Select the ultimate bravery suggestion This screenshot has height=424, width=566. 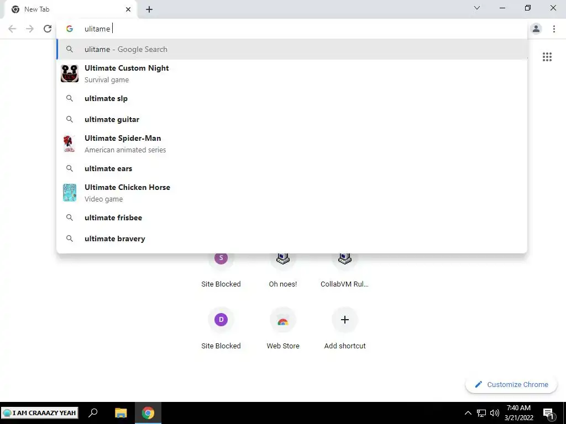[292, 239]
